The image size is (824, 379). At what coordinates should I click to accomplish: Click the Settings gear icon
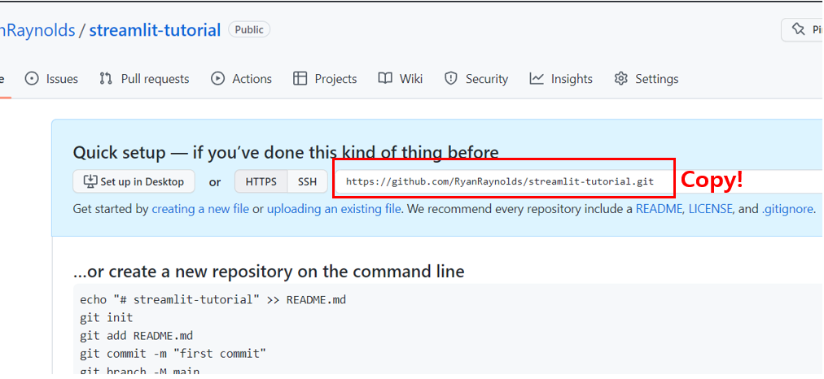[x=621, y=79]
